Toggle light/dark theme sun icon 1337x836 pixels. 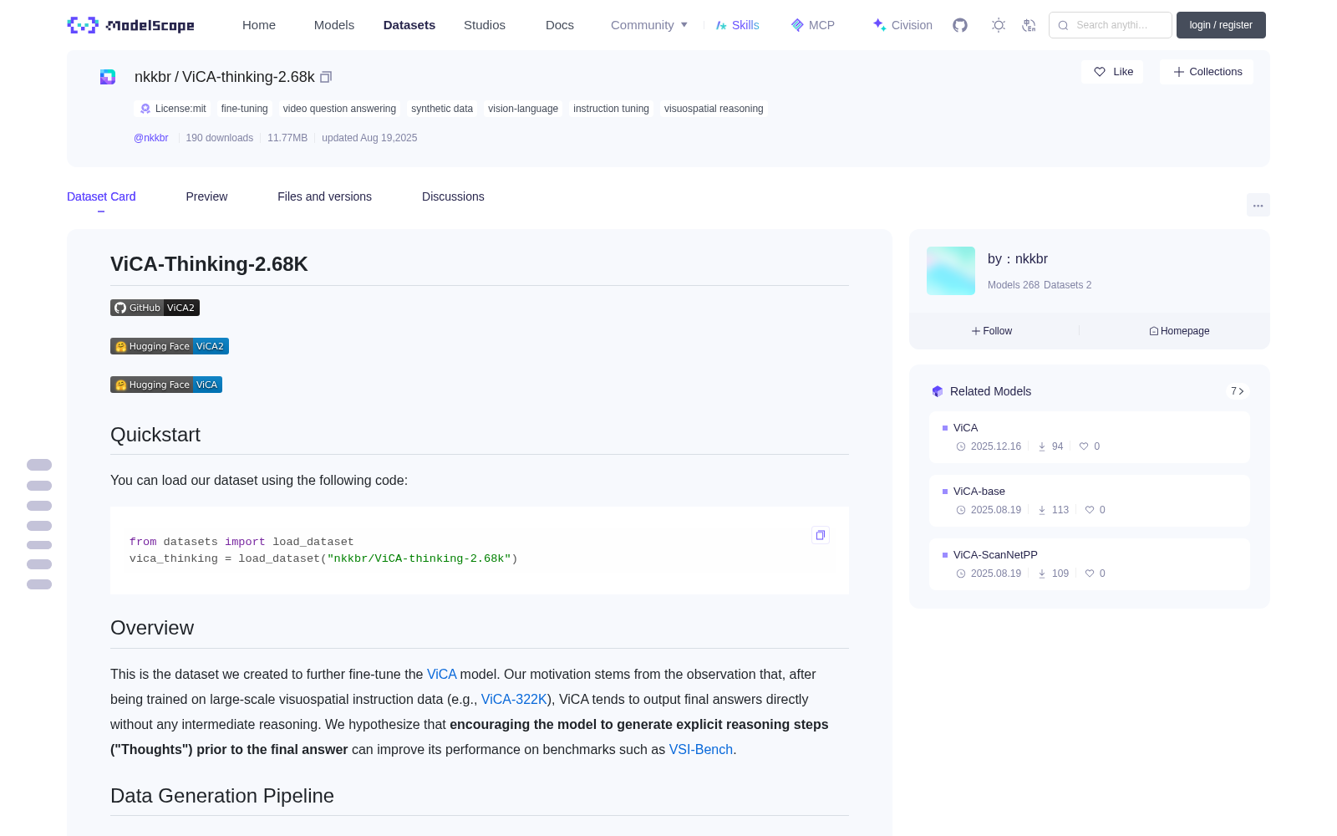click(999, 25)
